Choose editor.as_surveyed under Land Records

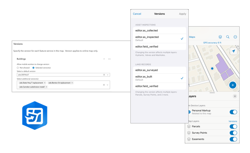(159, 70)
